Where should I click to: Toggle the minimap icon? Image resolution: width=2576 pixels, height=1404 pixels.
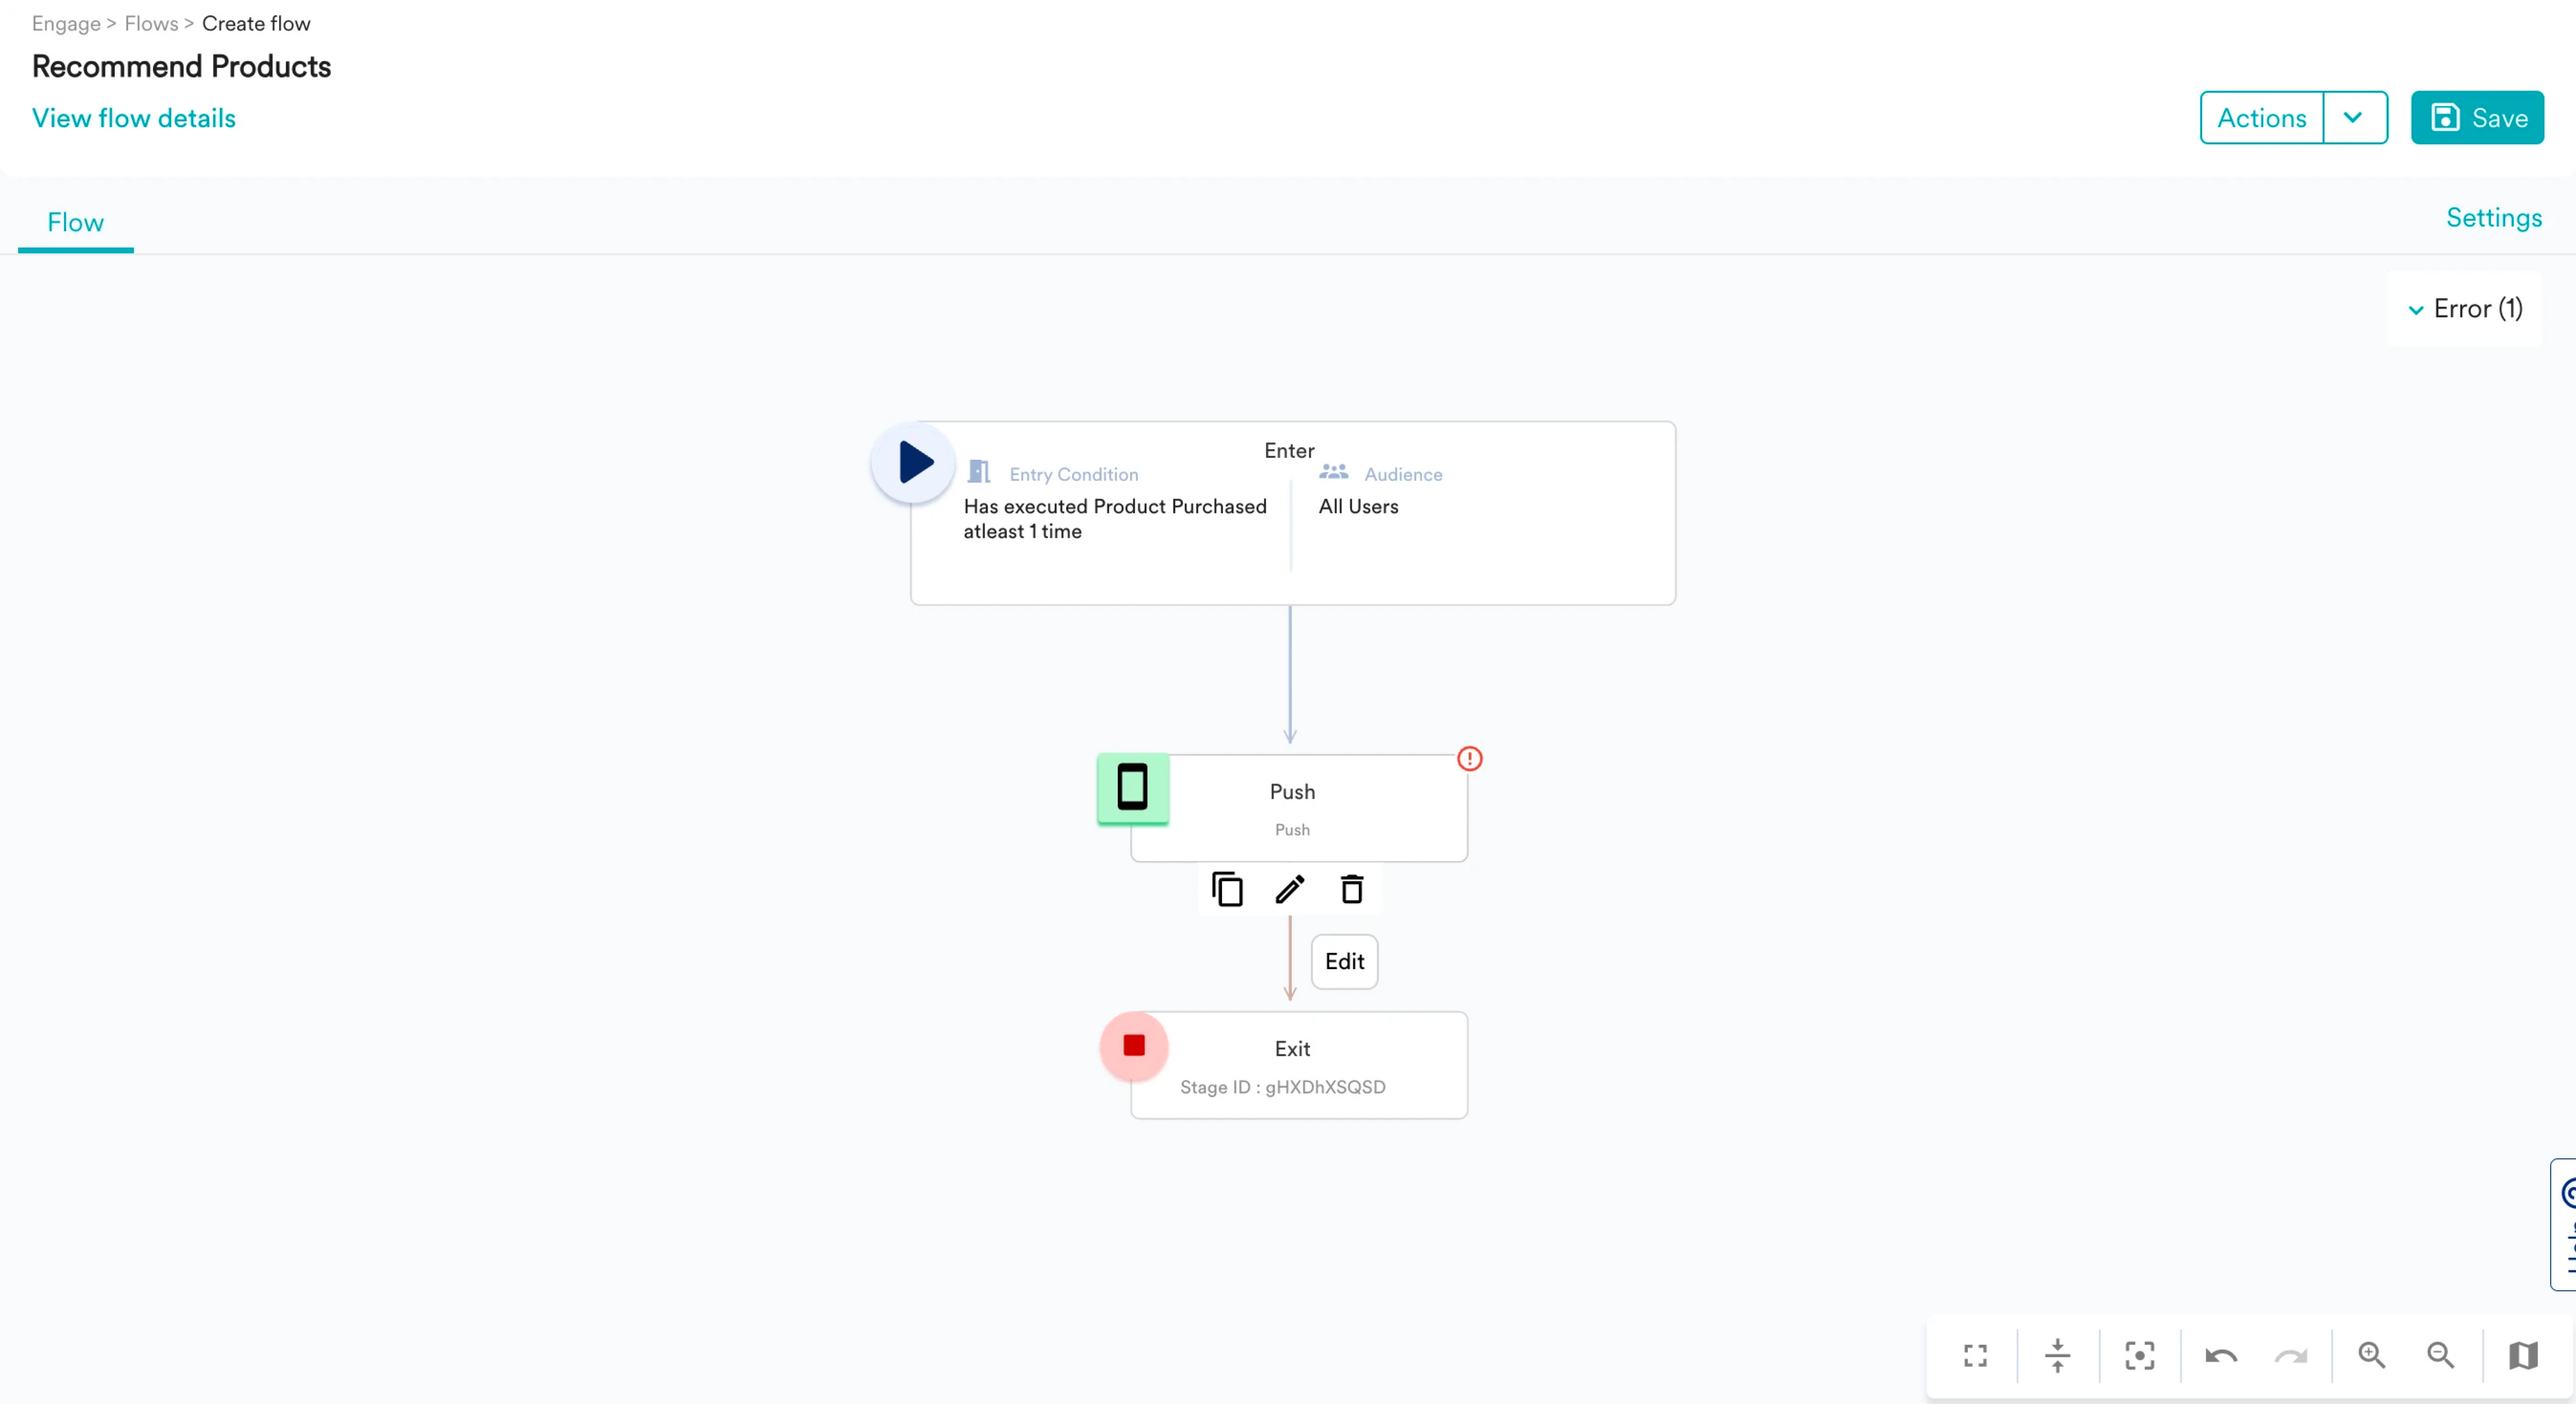pos(2523,1355)
